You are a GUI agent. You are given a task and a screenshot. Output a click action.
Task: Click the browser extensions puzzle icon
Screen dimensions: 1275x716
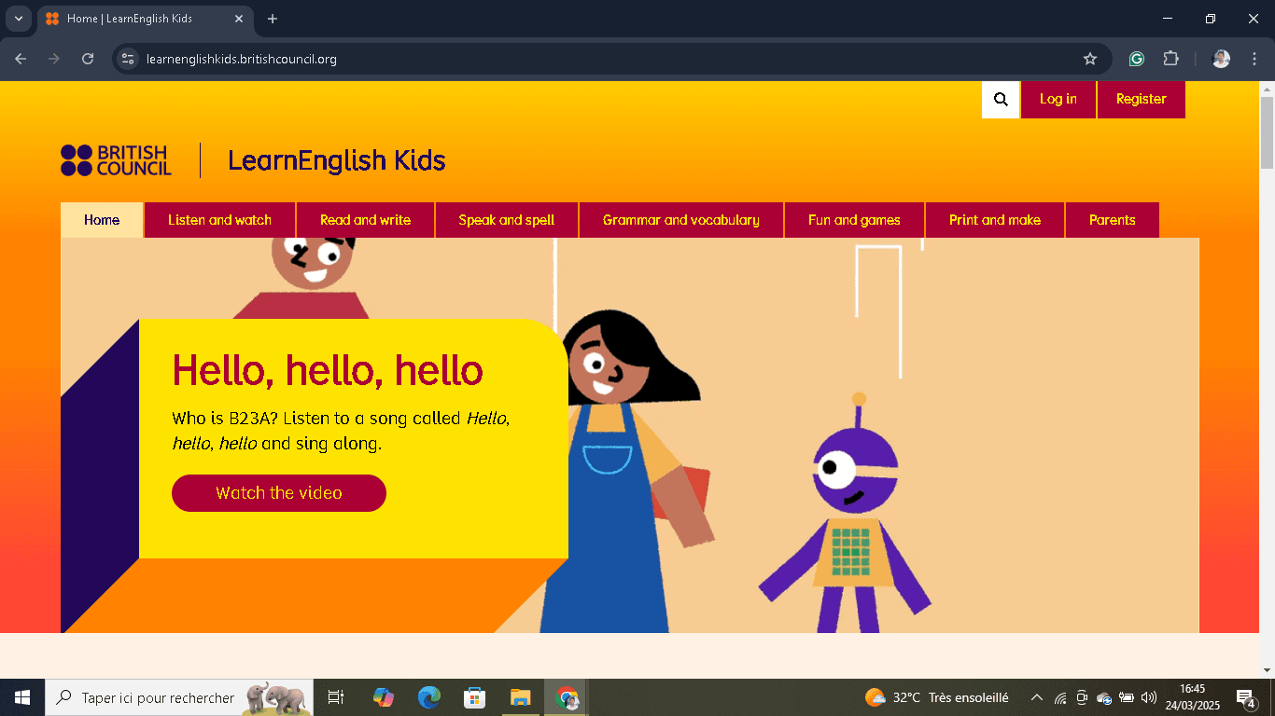(x=1171, y=58)
